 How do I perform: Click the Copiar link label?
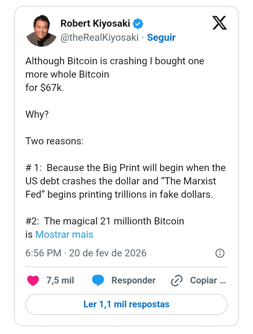208,280
